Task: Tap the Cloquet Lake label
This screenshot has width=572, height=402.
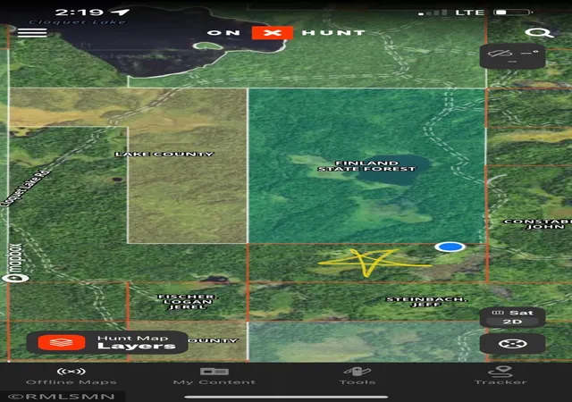Action: (77, 22)
